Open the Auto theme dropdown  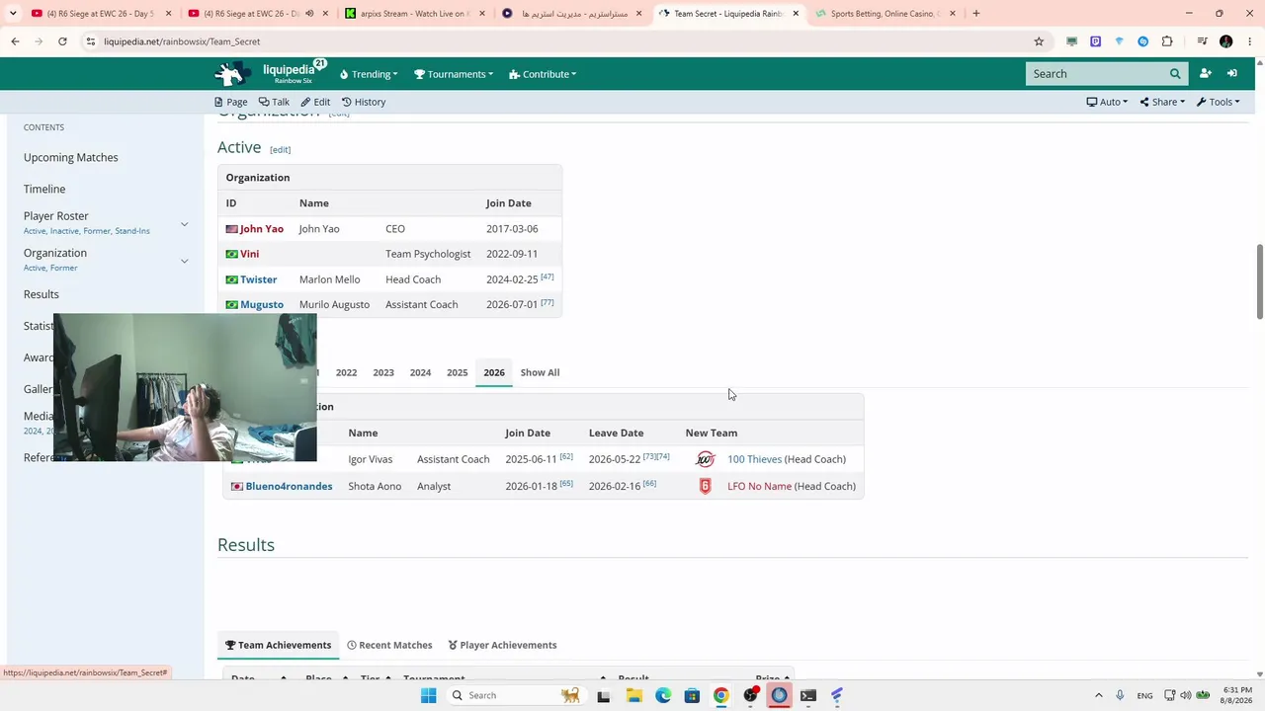[1107, 102]
